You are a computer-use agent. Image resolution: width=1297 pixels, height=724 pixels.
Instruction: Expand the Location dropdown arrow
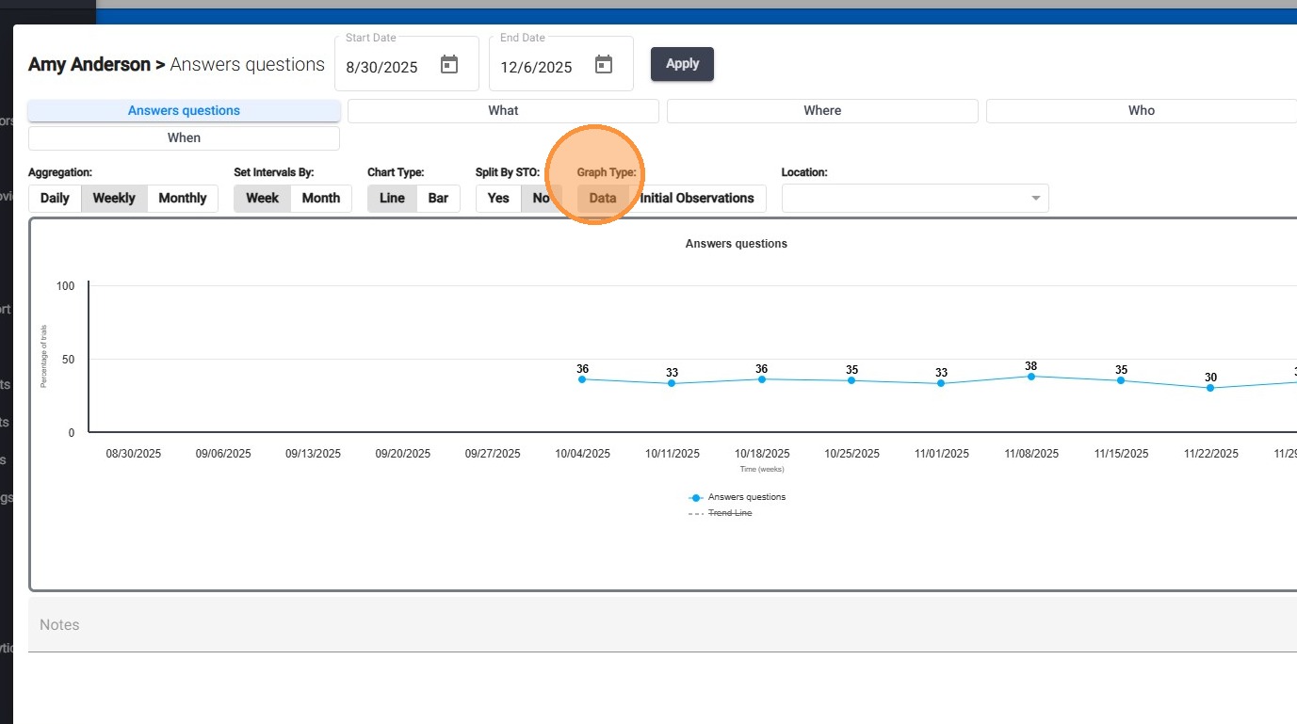point(1035,198)
